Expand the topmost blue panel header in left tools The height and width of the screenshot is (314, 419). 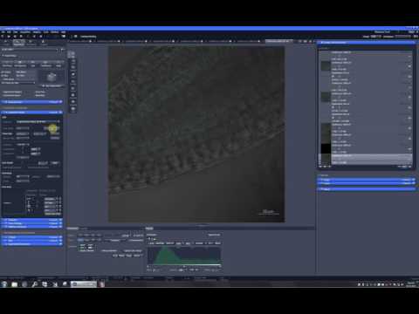tap(32, 102)
